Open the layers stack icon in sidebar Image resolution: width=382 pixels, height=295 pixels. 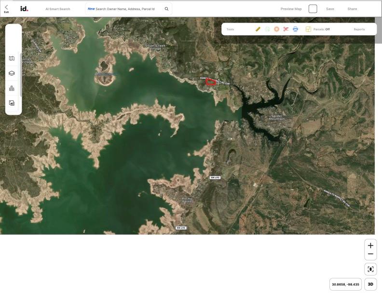tap(12, 73)
